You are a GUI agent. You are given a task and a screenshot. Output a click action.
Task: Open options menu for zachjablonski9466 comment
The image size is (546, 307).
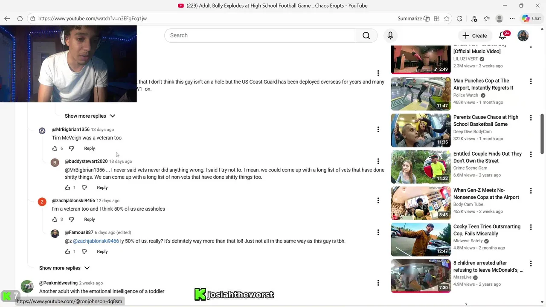point(378,200)
